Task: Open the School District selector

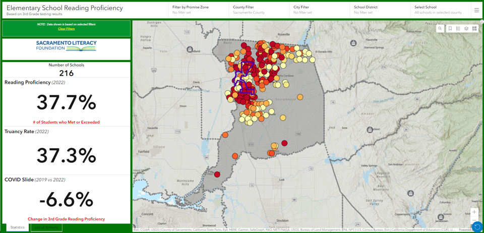Action: click(381, 10)
